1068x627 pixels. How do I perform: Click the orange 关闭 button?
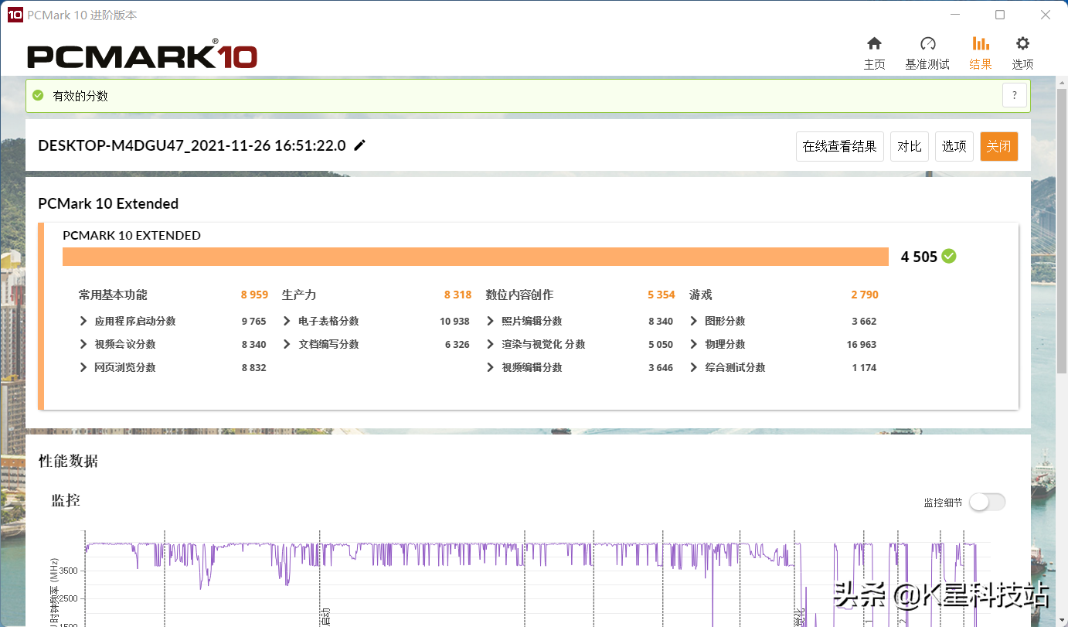point(998,146)
